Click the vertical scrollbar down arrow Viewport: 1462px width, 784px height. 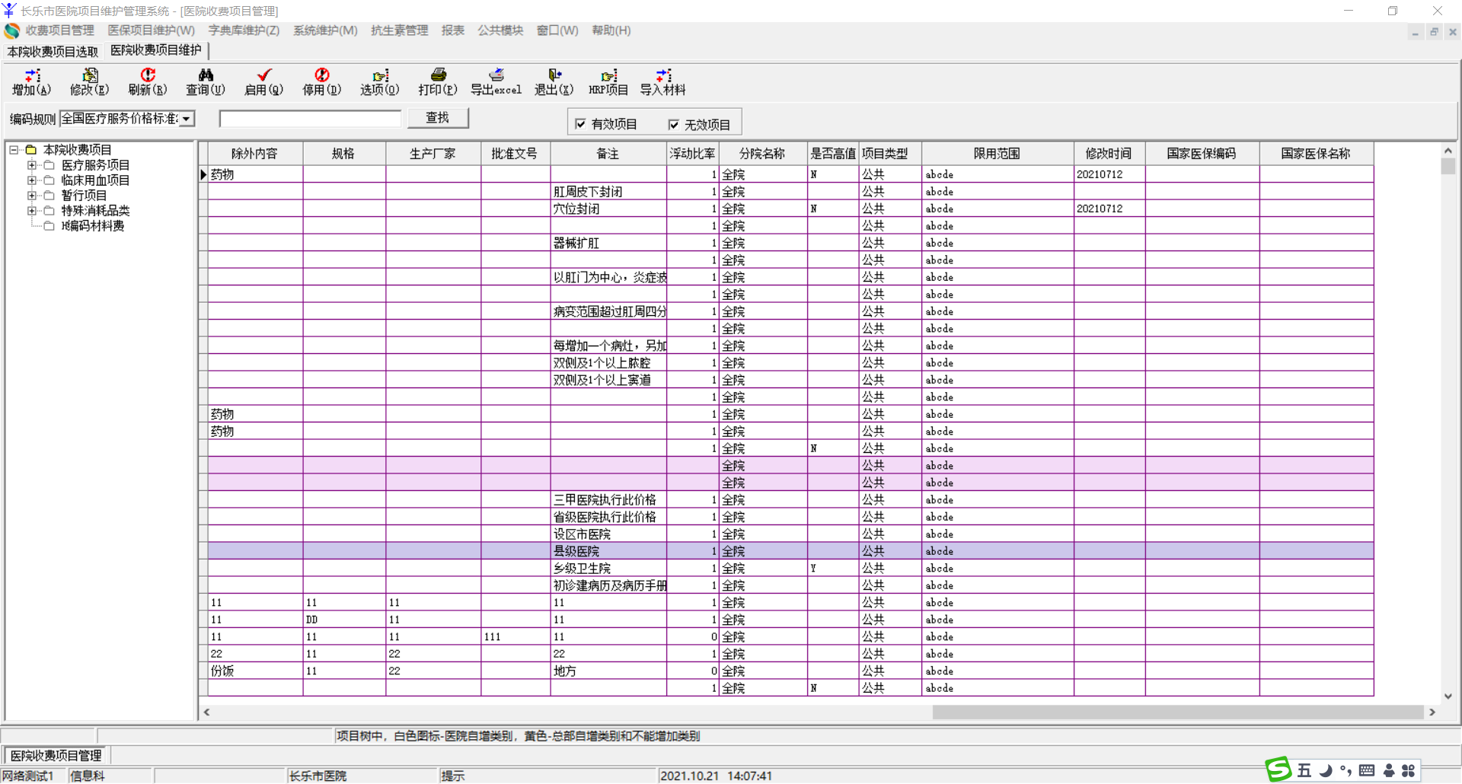[x=1448, y=696]
